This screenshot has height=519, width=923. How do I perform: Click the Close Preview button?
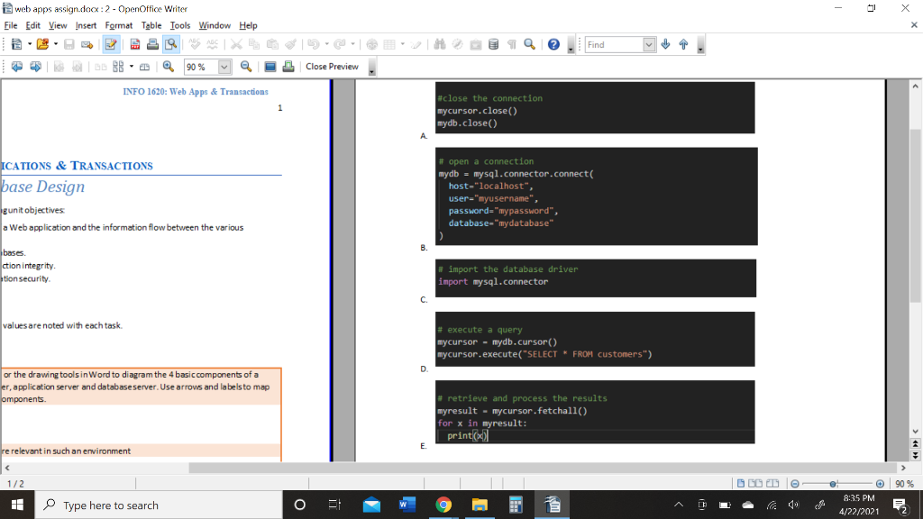(x=331, y=66)
